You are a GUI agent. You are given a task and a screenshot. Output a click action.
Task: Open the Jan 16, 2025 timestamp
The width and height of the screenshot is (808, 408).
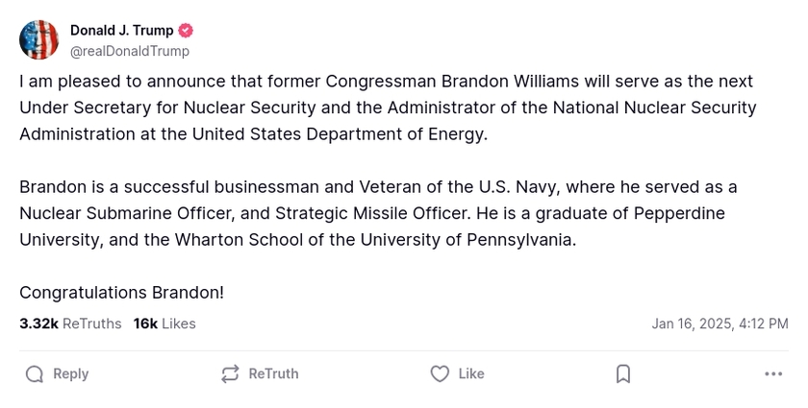pyautogui.click(x=720, y=324)
